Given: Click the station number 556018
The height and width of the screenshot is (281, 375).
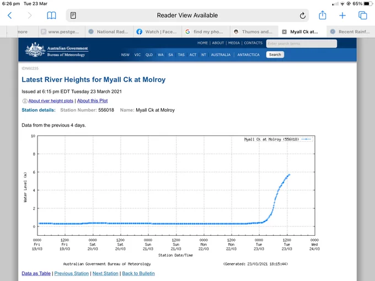Looking at the screenshot, I should (x=106, y=110).
